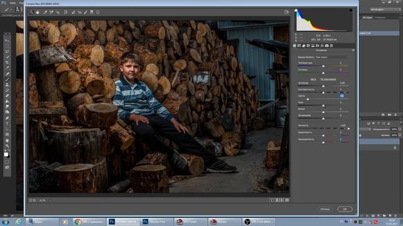
Task: Open the Detail panel tab
Action: (x=304, y=46)
